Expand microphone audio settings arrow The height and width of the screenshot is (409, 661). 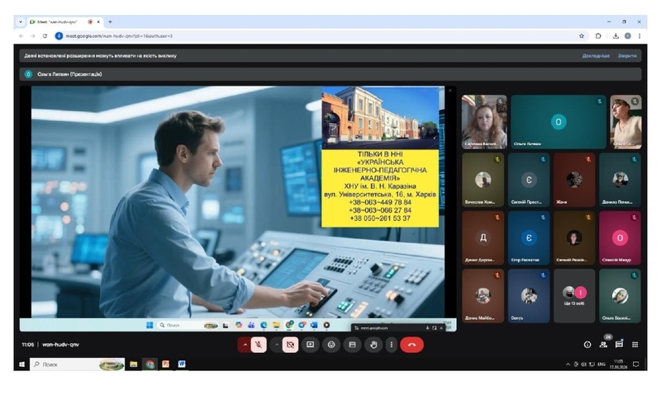click(245, 345)
